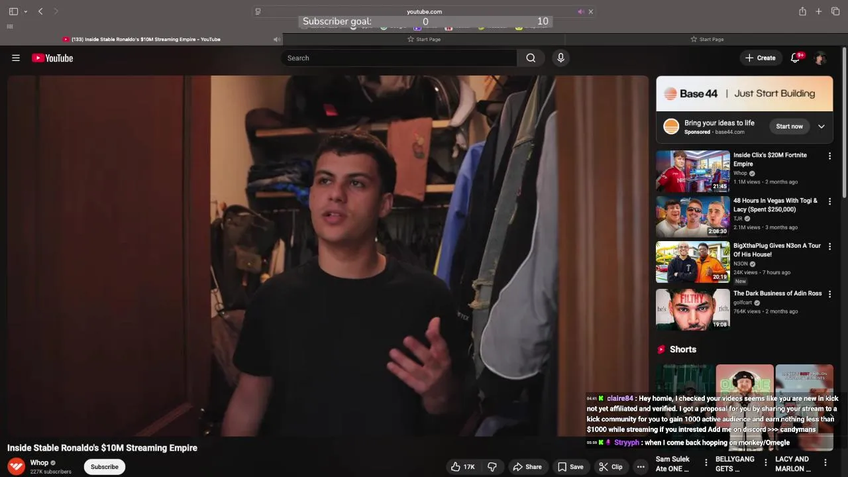Open Inside Clix's $20M Fortnite Empire thumbnail

pos(693,171)
